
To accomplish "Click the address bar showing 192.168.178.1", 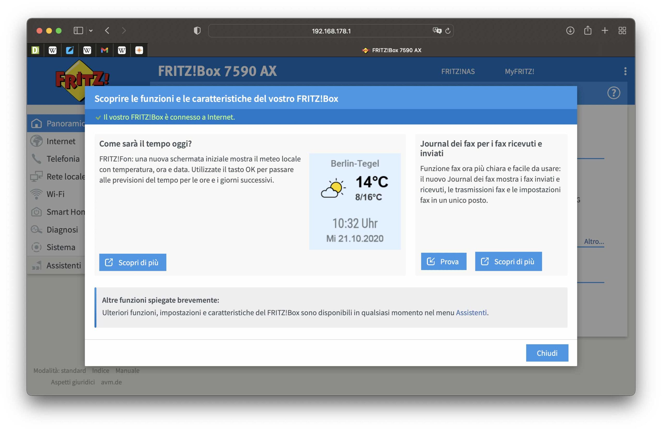I will pyautogui.click(x=331, y=31).
